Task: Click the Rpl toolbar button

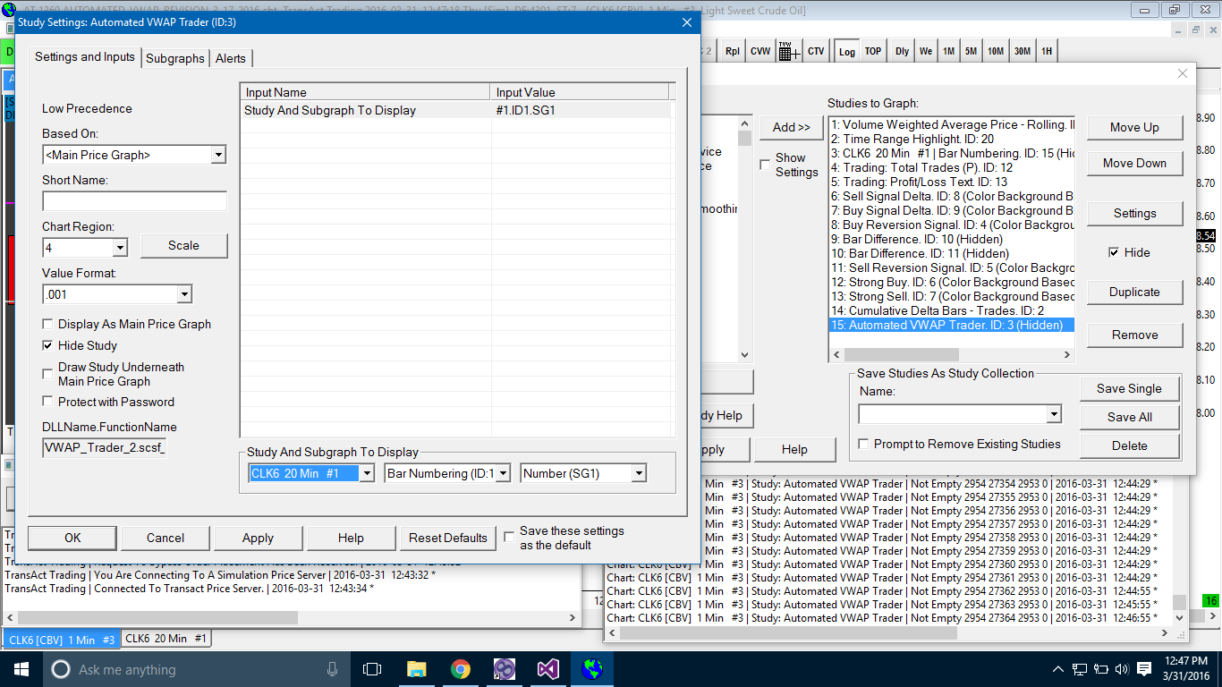Action: [x=733, y=51]
